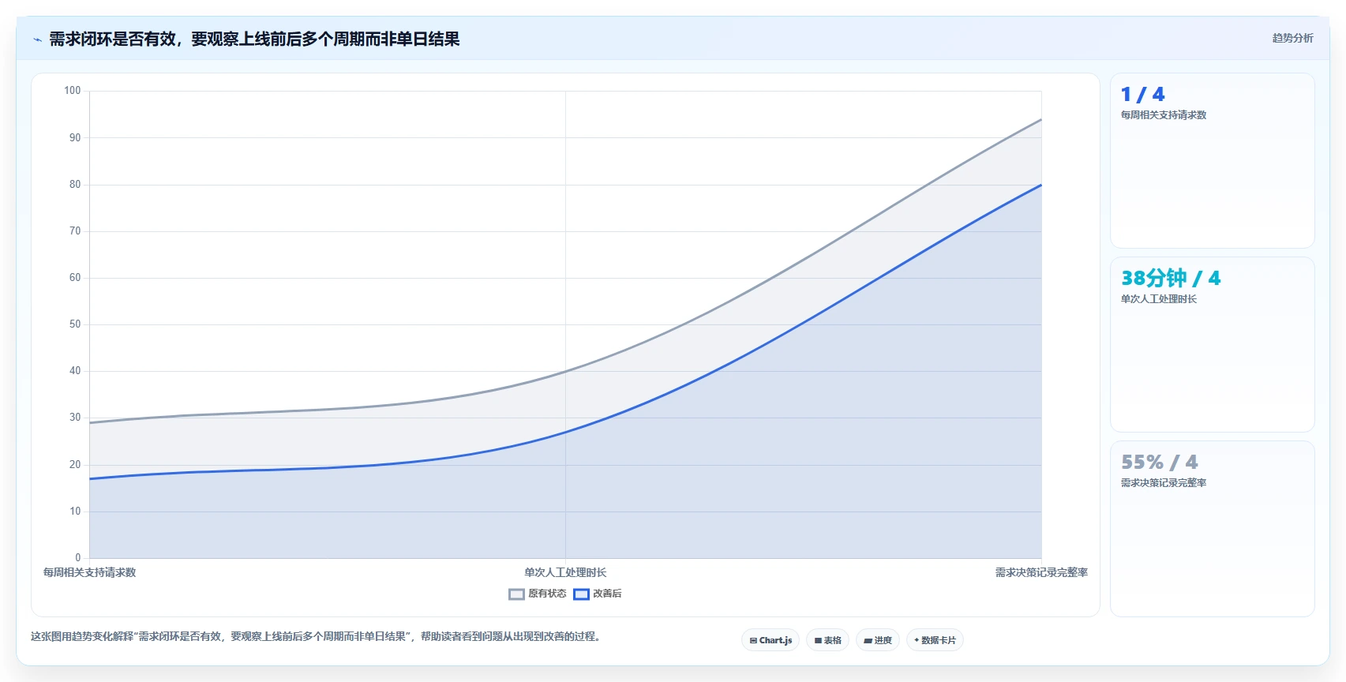Click the gray 原有状态 legend color box
Screen dimensions: 1346x682
[517, 594]
